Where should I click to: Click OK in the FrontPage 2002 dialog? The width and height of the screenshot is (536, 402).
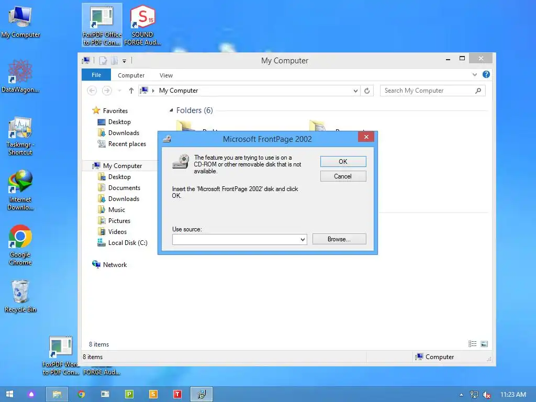pos(343,162)
